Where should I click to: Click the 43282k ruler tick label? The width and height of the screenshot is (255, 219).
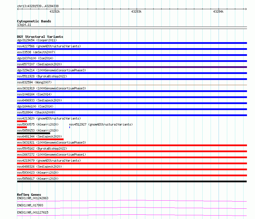[x=55, y=11]
